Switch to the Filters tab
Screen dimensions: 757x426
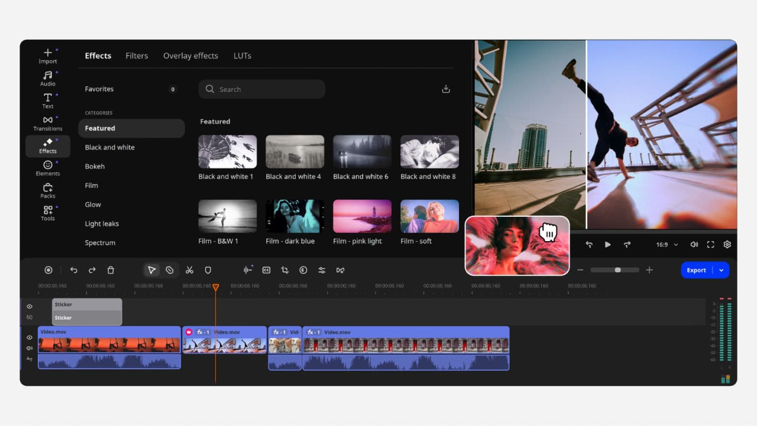(137, 56)
